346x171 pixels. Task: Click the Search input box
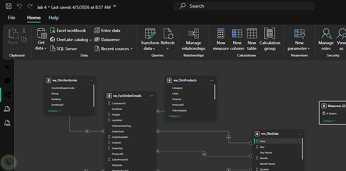(x=244, y=6)
